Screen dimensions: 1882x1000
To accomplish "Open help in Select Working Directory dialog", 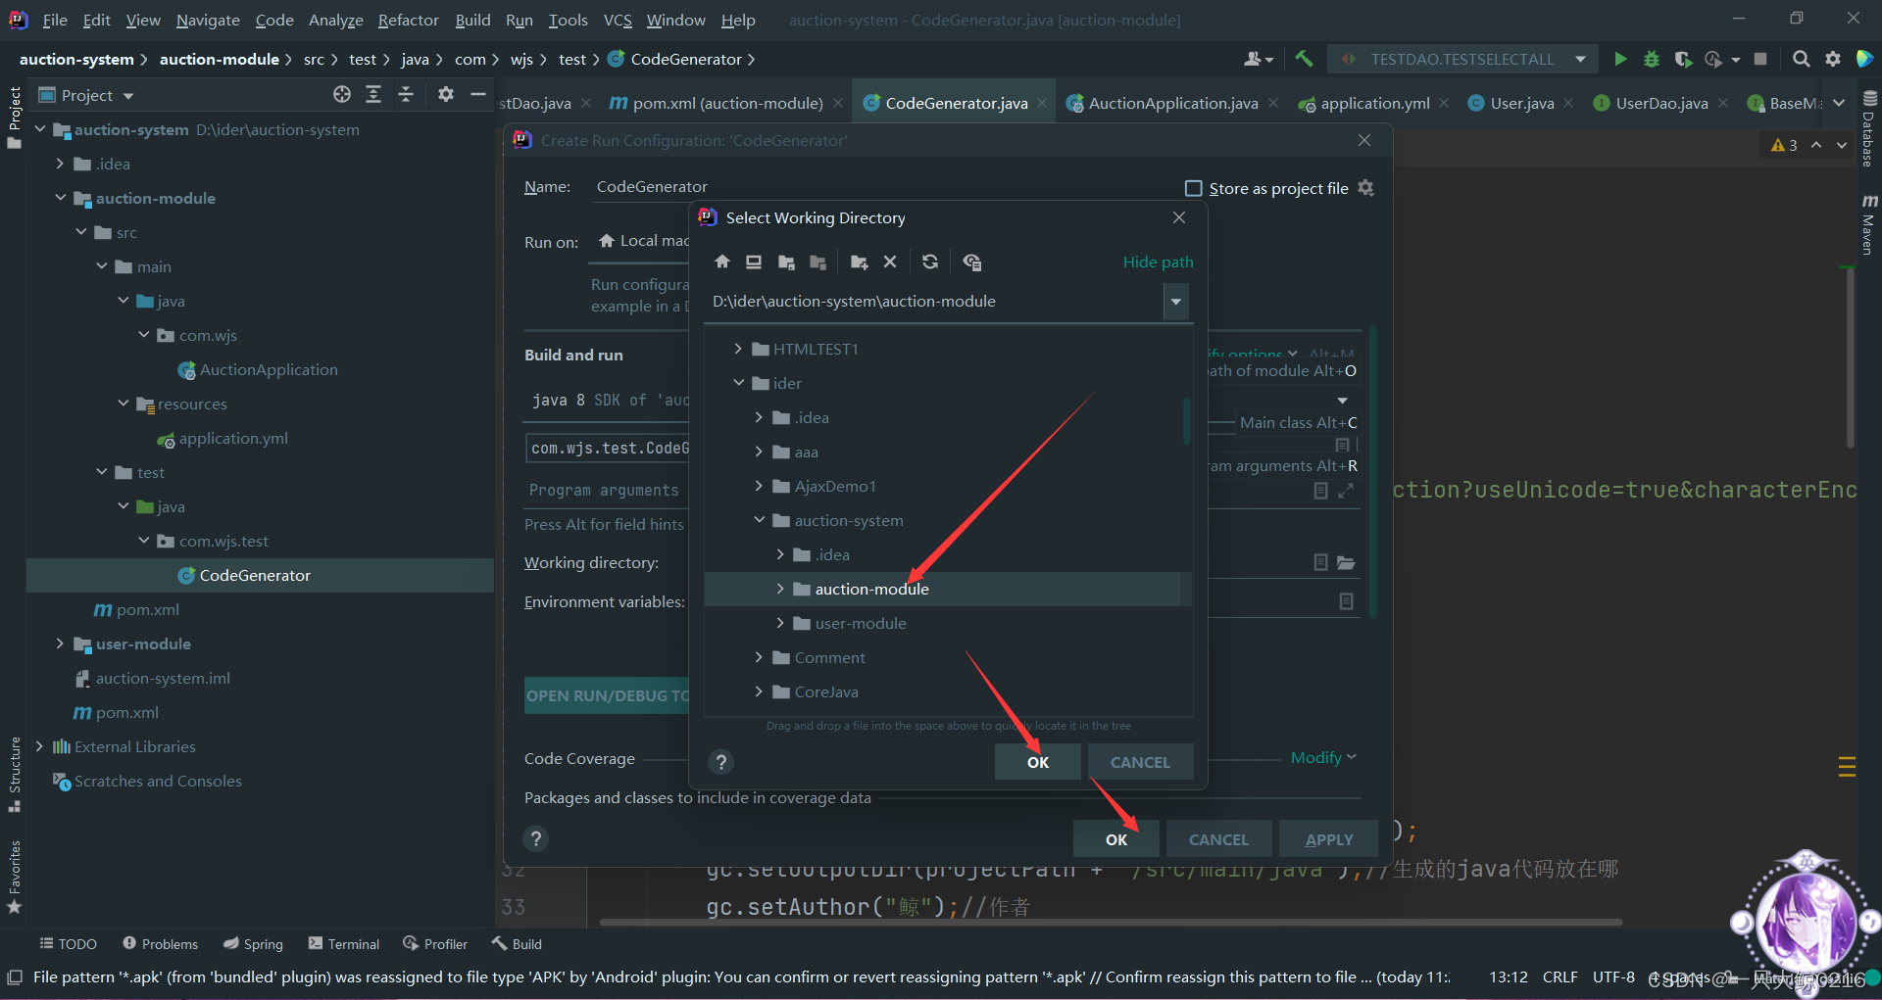I will pos(721,762).
